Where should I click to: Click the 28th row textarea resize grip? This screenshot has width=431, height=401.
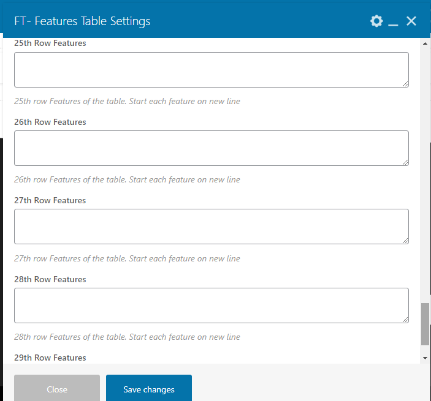(405, 320)
